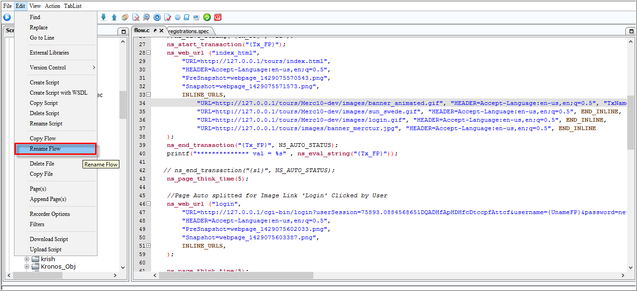Maximize the code editor panel
The image size is (637, 291).
tap(630, 31)
